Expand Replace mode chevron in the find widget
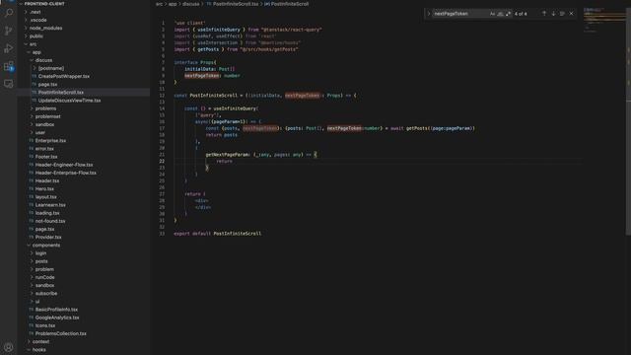The width and height of the screenshot is (631, 355). point(429,14)
